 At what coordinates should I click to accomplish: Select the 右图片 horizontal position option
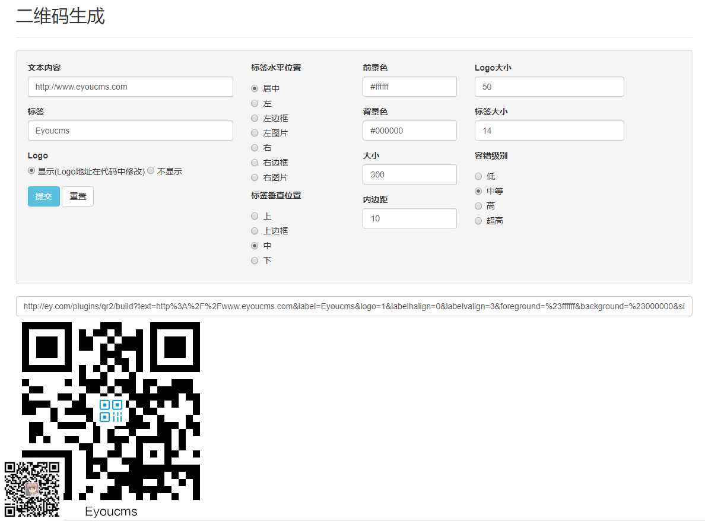pyautogui.click(x=254, y=177)
